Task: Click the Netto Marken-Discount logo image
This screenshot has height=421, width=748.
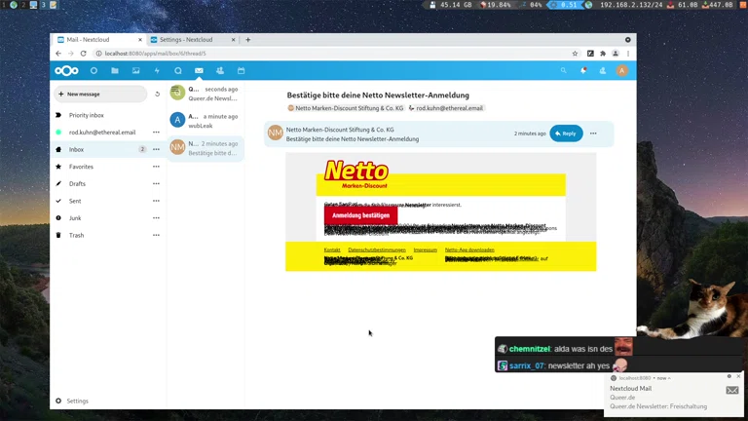Action: (x=355, y=174)
